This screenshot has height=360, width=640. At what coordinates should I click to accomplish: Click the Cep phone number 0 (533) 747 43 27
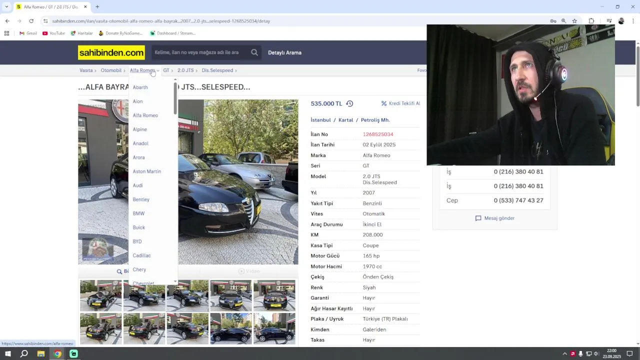pyautogui.click(x=518, y=200)
